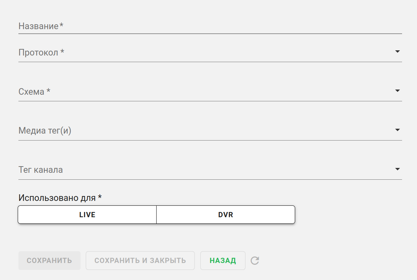Click the arrow icon in Схема field
417x280 pixels.
pyautogui.click(x=398, y=91)
